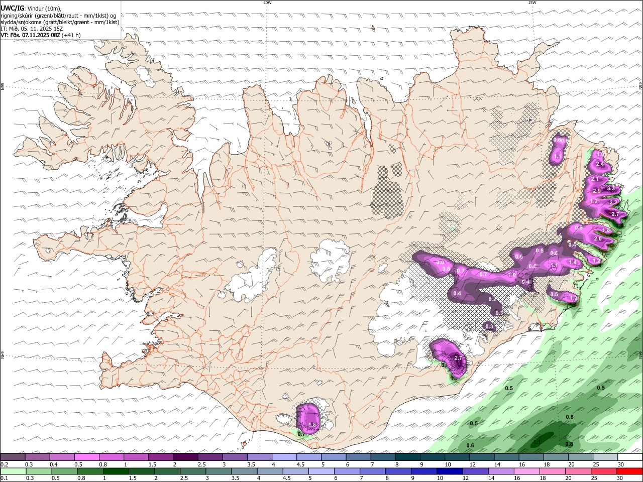Pick the purple legend swatch labelled 0.4
The height and width of the screenshot is (482, 643).
[x=62, y=457]
